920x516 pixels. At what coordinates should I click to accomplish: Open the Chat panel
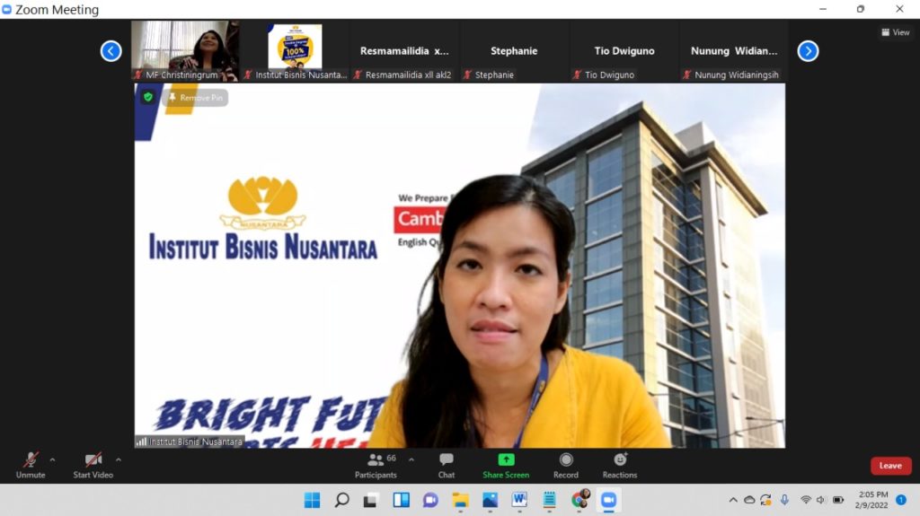pyautogui.click(x=447, y=466)
